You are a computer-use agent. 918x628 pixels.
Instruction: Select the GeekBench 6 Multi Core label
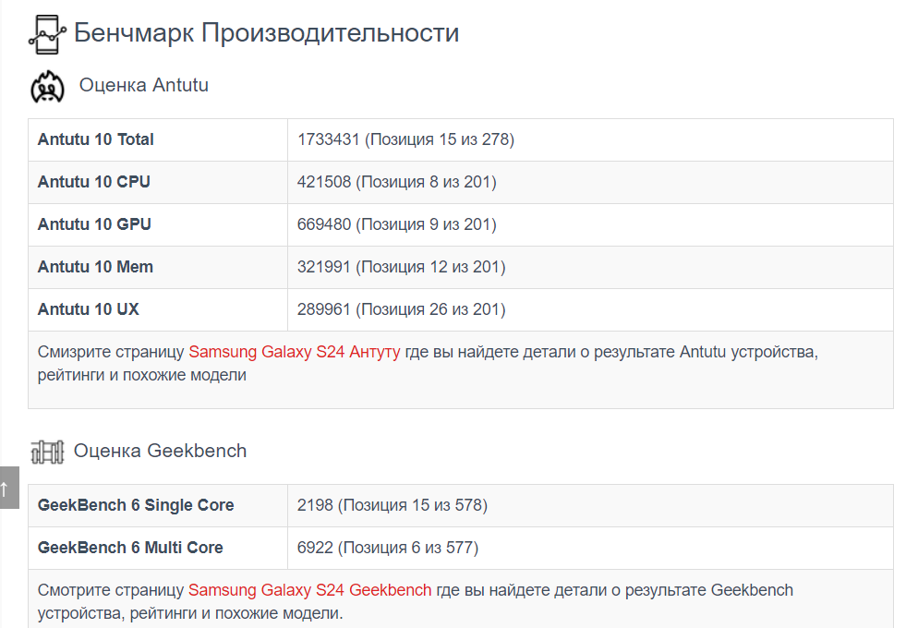point(130,548)
